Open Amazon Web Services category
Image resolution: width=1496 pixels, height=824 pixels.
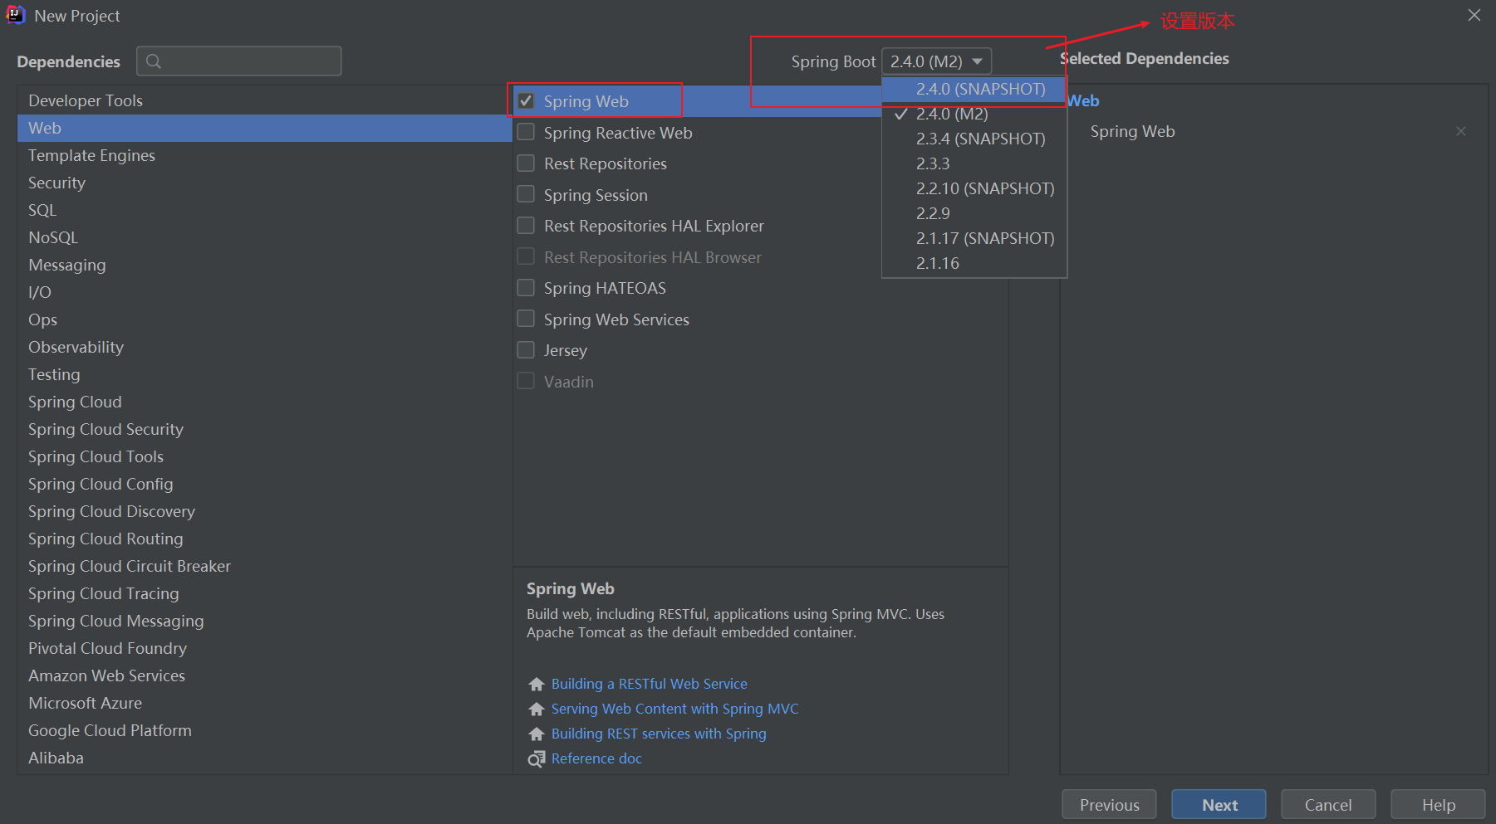point(264,675)
